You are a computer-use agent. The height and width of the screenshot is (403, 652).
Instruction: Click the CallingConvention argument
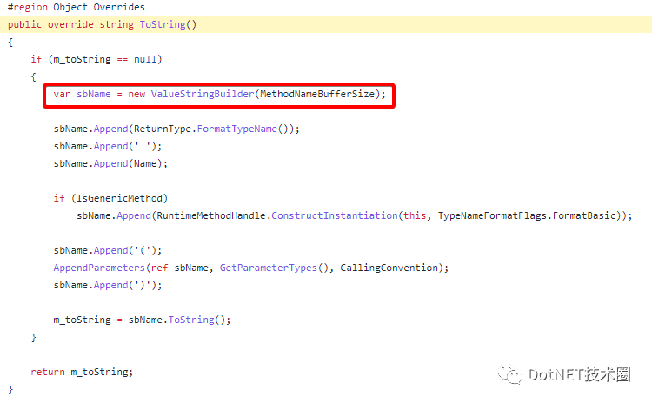[x=389, y=268]
